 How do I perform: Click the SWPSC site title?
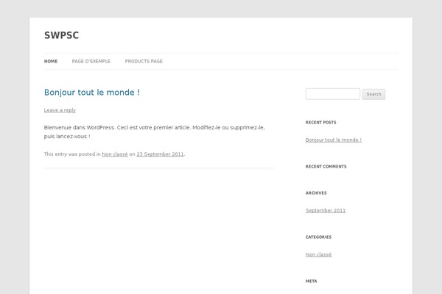(61, 35)
